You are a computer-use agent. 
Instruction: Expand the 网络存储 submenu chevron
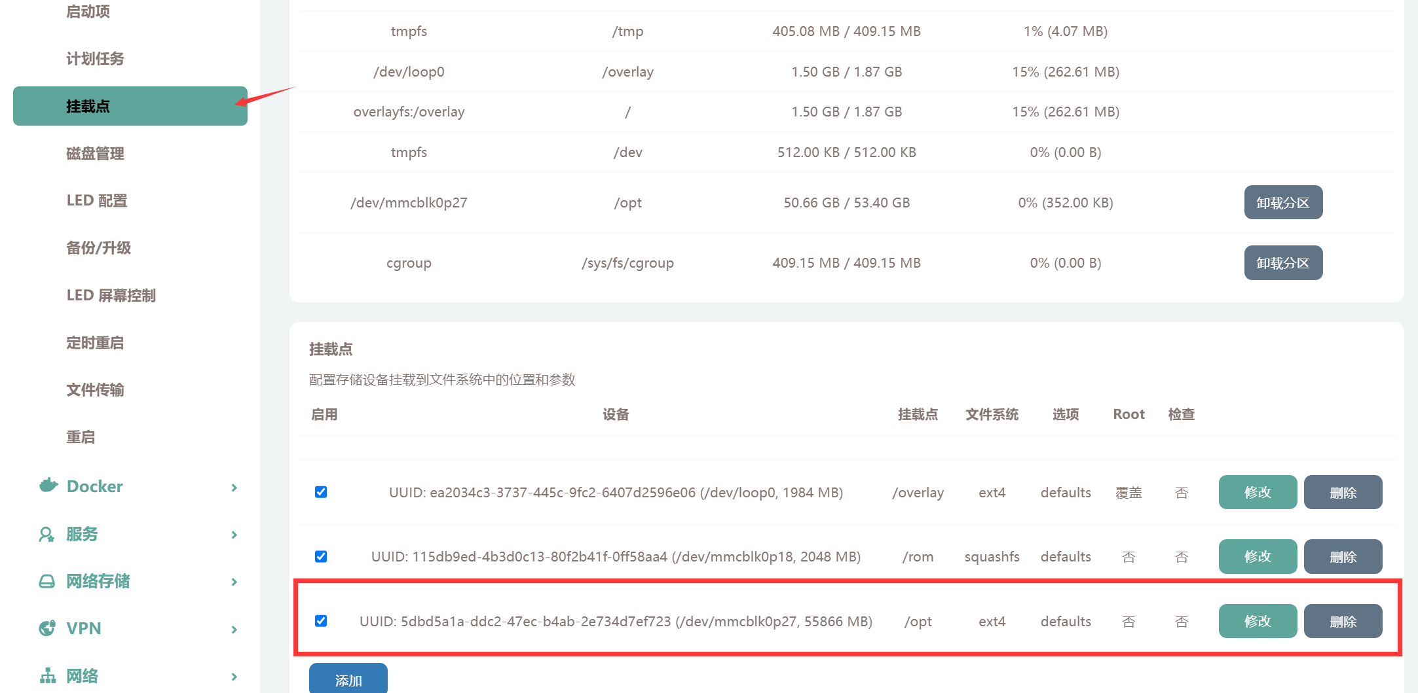(x=234, y=582)
